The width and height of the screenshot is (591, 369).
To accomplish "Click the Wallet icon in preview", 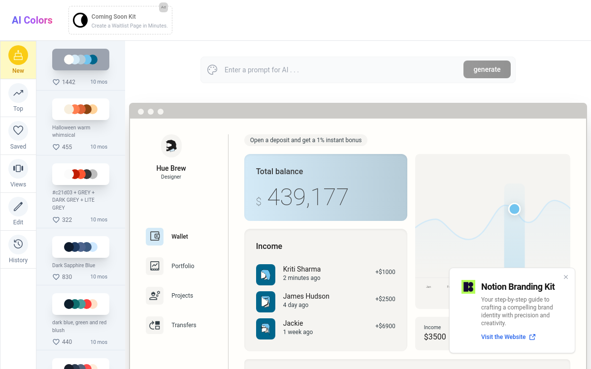I will point(155,237).
